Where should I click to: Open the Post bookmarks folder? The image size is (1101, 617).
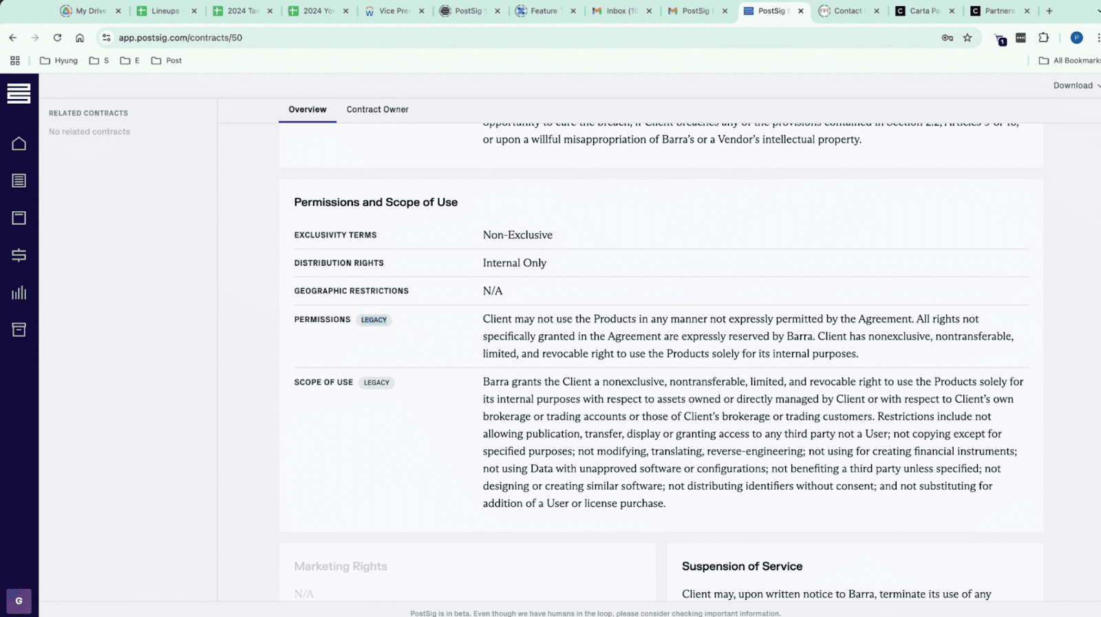(x=167, y=61)
